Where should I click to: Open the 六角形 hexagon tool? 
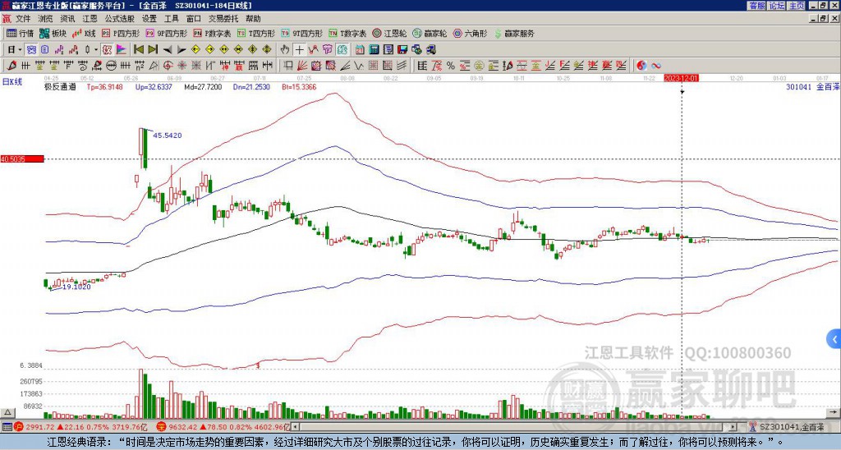coord(470,33)
